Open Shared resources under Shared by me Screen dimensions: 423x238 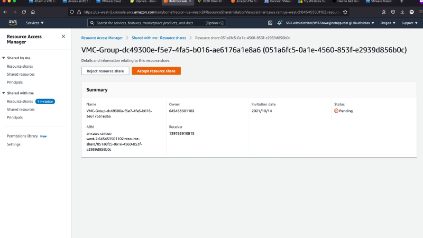tap(21, 75)
